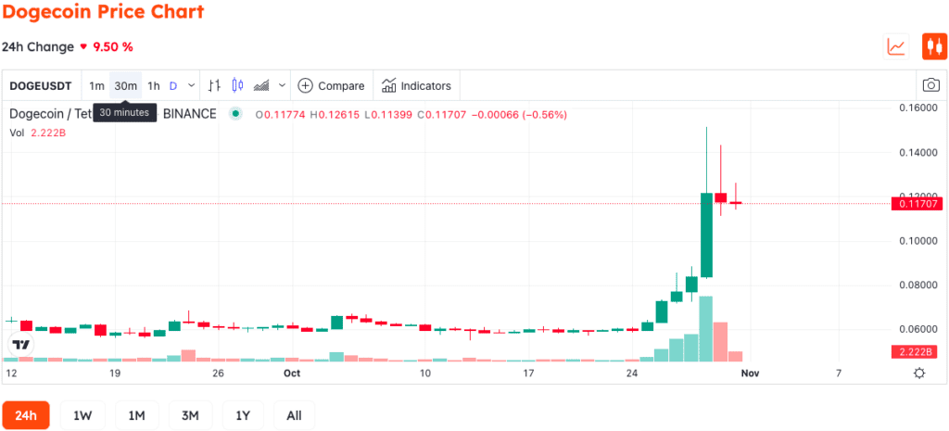Select the Candles chart style icon
Screen dimensions: 949x431
237,85
